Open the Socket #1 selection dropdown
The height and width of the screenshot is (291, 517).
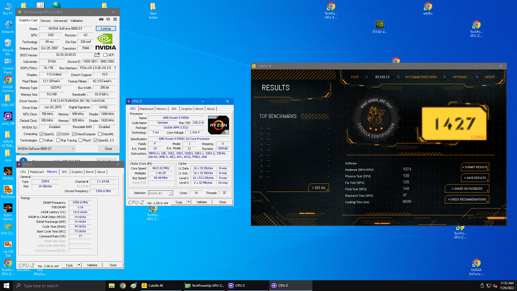(161, 193)
